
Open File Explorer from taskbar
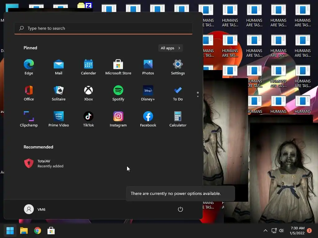click(24, 231)
